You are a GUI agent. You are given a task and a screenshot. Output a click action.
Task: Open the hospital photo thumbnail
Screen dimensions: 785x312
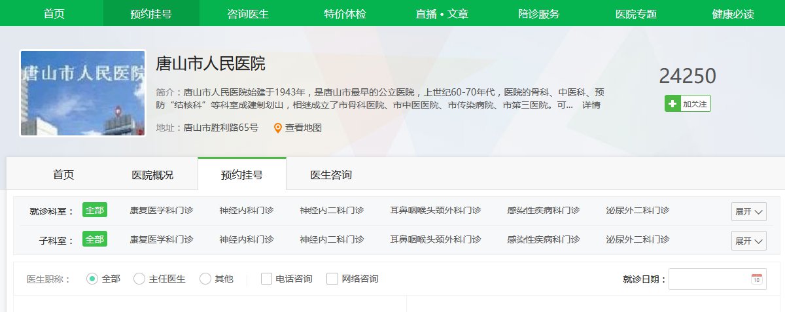pos(82,93)
